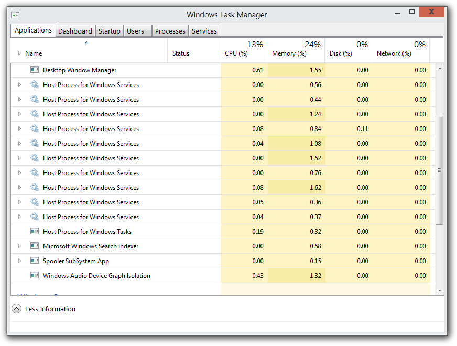
Task: Switch to the Dashboard tab
Action: [75, 31]
